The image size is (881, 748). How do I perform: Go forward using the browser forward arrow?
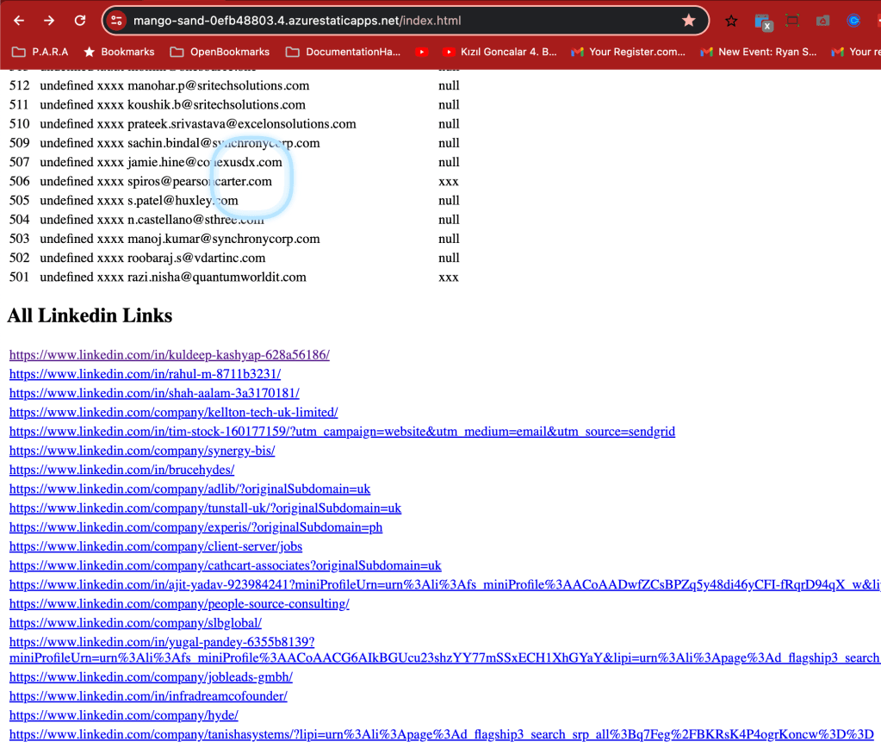click(x=49, y=21)
